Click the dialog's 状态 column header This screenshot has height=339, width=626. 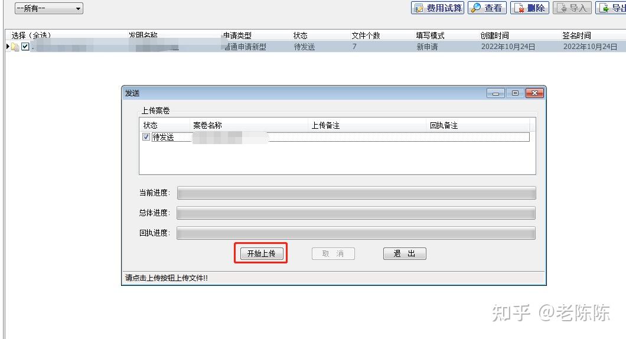[x=151, y=125]
